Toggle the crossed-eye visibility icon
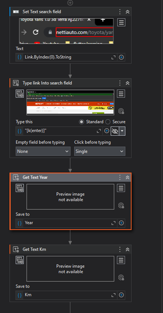The height and width of the screenshot is (313, 163). [115, 131]
